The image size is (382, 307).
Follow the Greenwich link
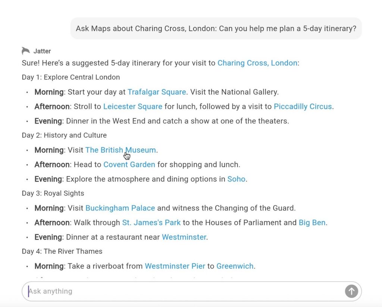point(235,266)
